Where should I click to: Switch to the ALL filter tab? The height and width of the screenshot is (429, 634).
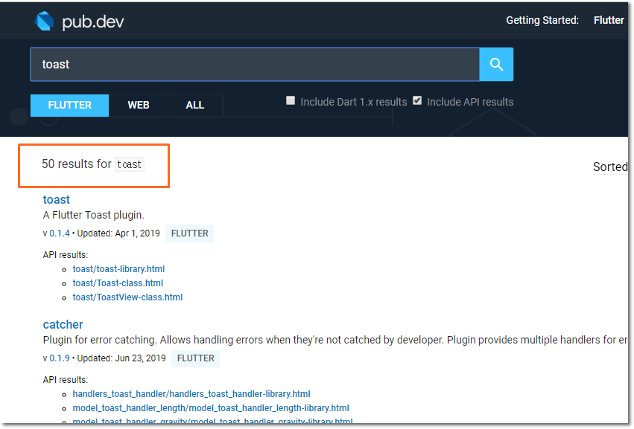[195, 106]
